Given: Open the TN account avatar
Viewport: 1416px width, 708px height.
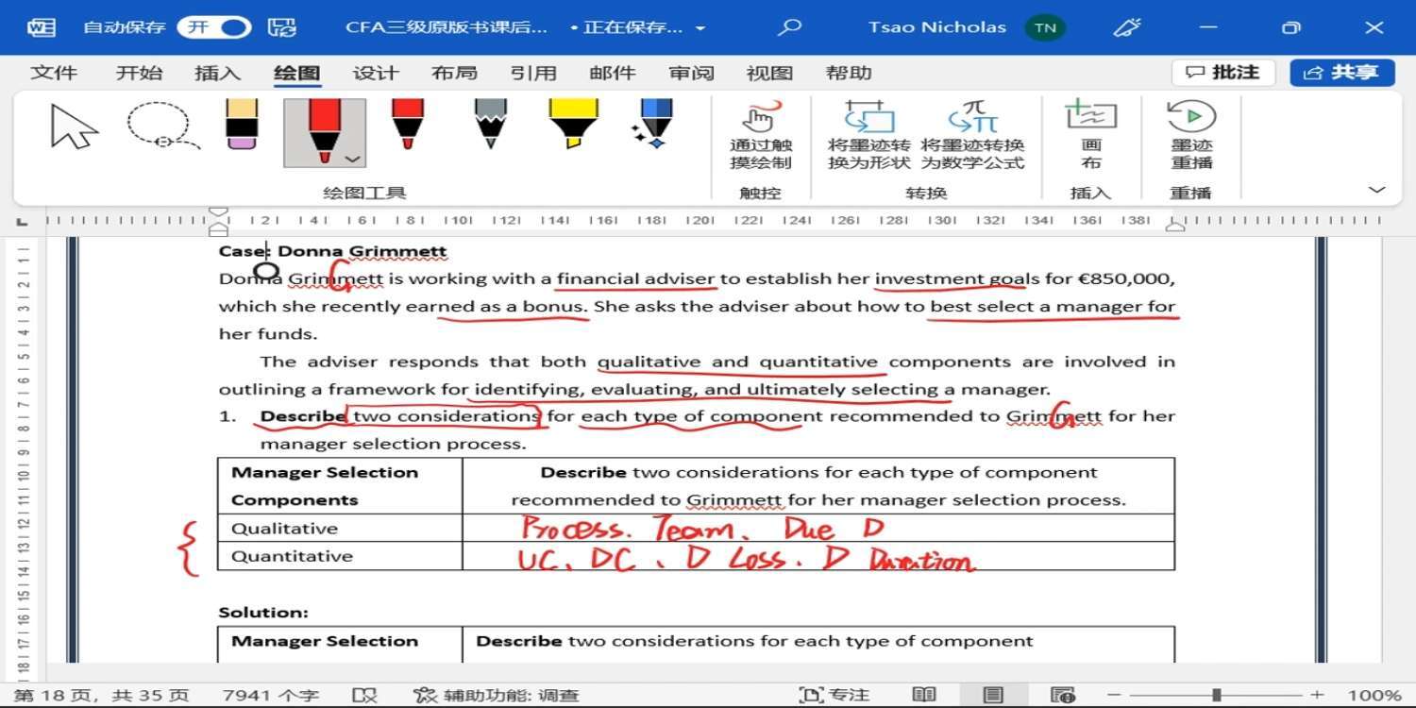Looking at the screenshot, I should [1045, 27].
